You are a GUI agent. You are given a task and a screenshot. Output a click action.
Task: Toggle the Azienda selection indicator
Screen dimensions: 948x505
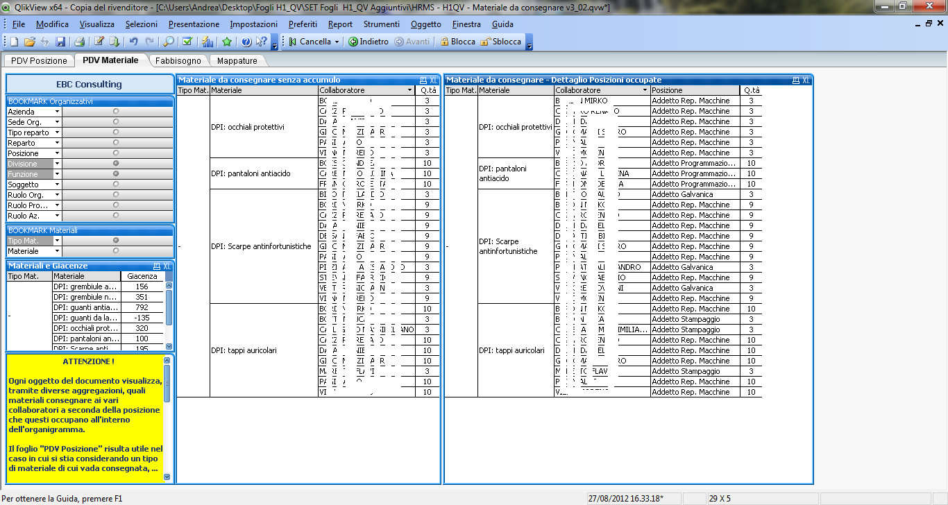point(116,111)
